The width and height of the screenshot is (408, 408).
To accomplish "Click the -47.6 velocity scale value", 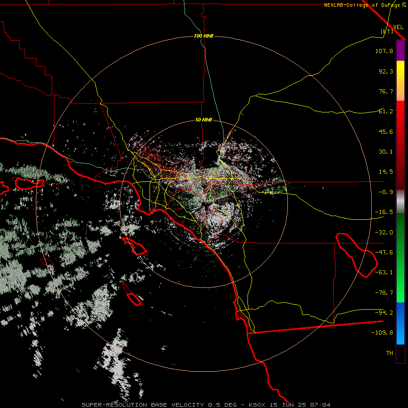I will click(384, 253).
